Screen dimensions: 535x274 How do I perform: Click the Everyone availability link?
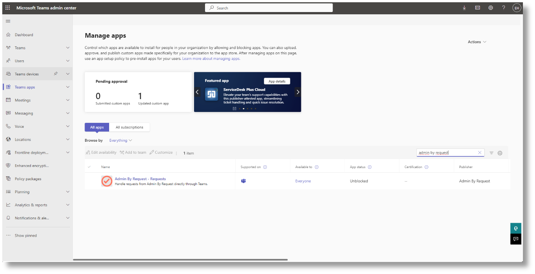point(303,181)
